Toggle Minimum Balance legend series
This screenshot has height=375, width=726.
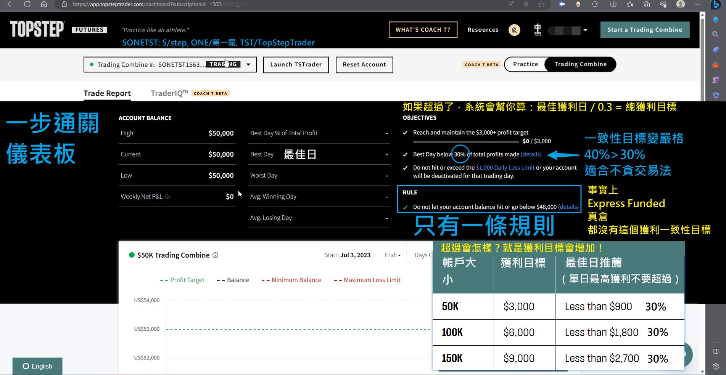291,280
